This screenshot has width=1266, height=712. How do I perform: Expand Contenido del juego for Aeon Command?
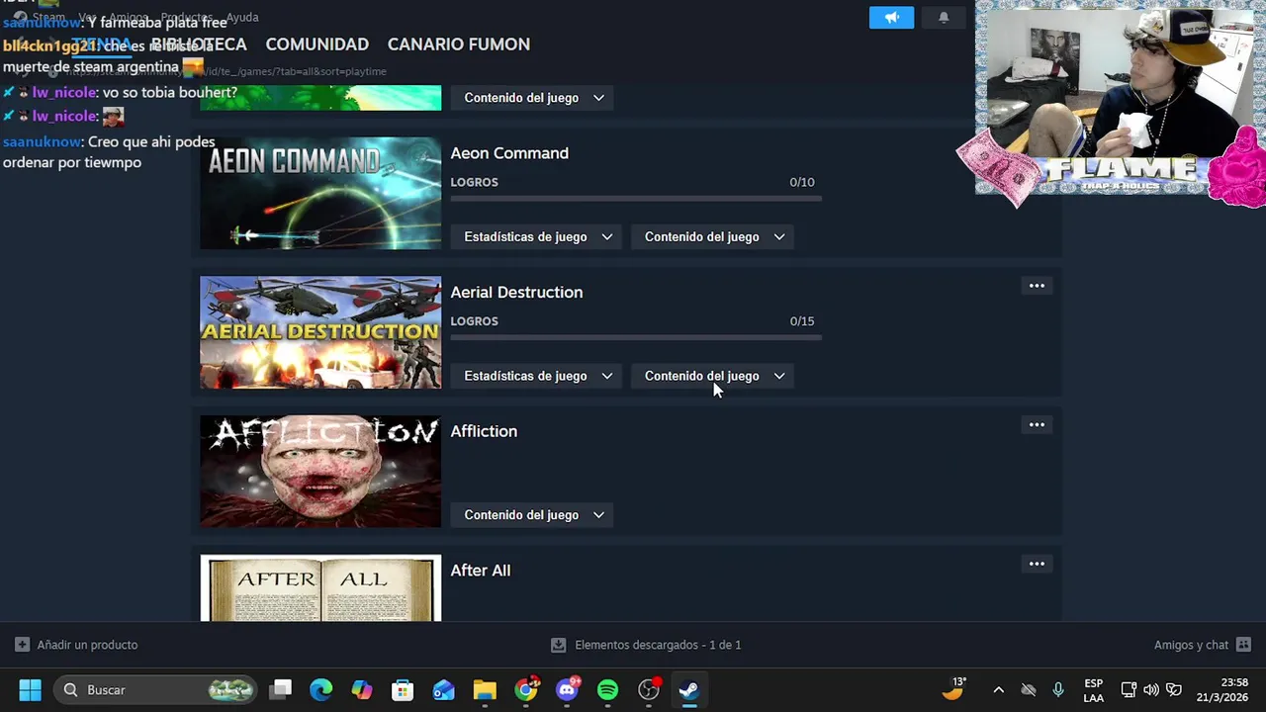(714, 237)
